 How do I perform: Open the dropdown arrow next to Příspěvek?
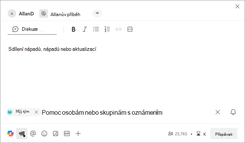(233, 134)
